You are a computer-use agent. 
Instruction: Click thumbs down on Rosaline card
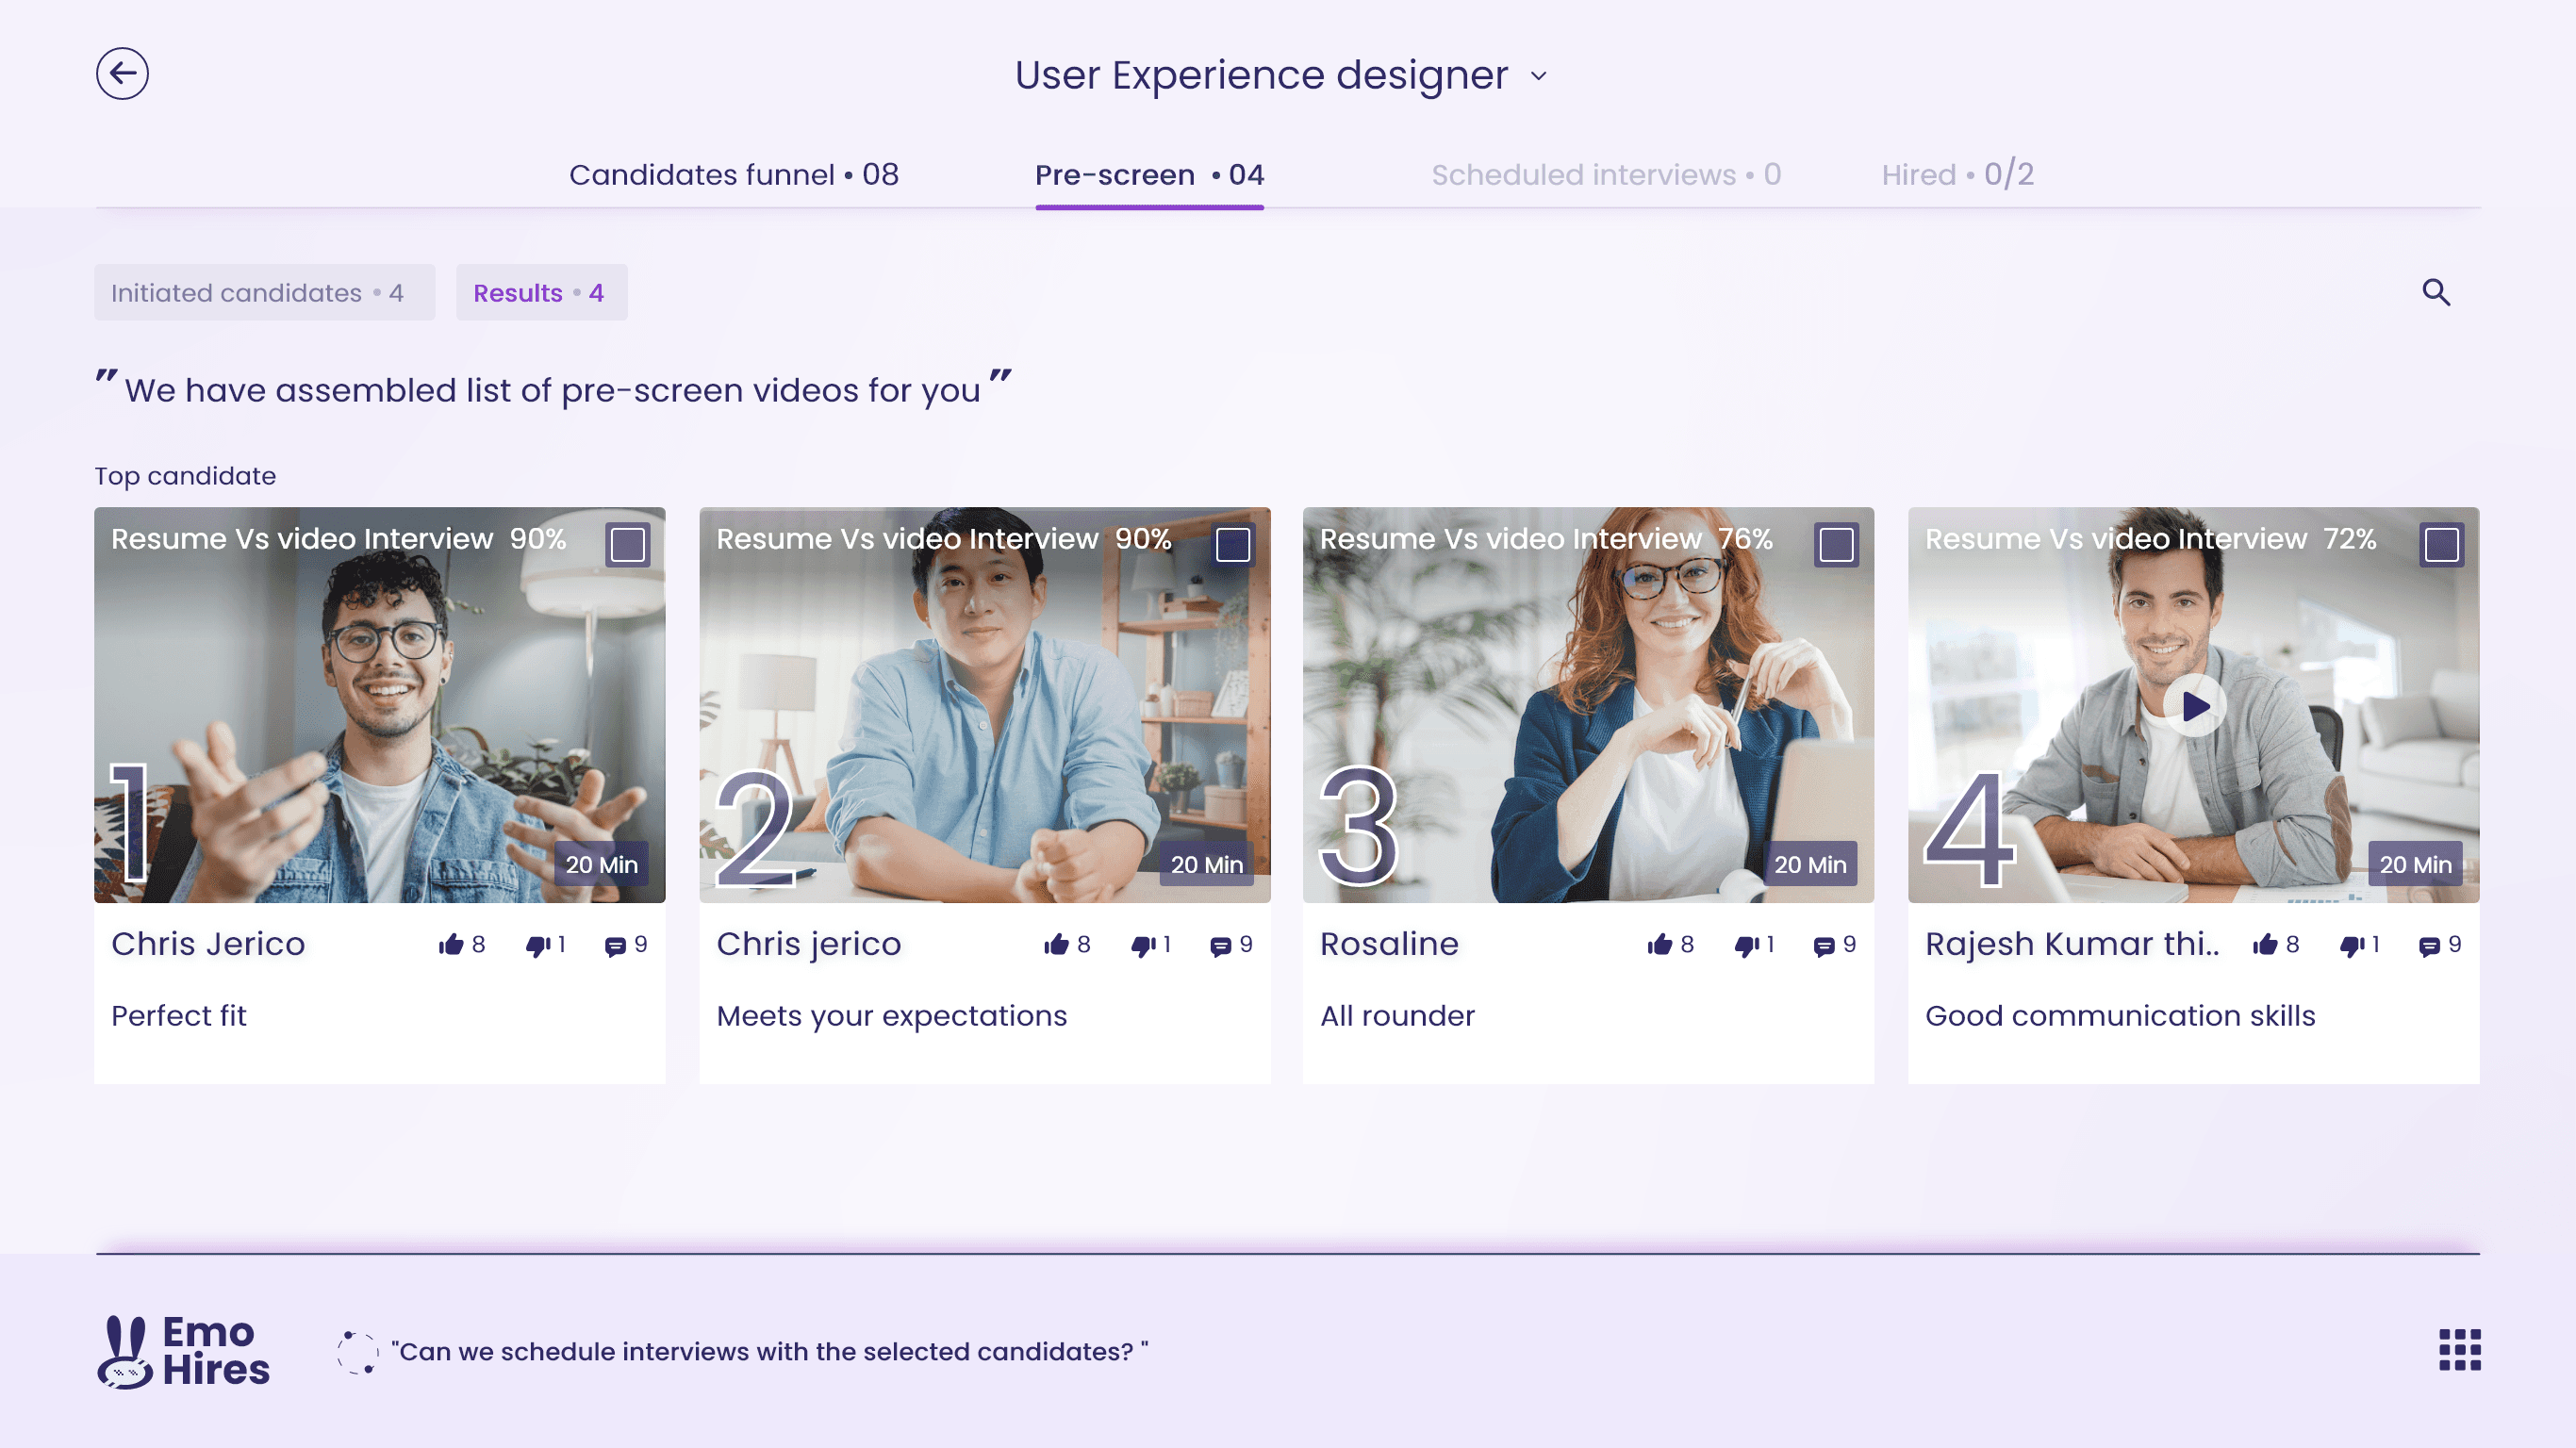[1746, 944]
